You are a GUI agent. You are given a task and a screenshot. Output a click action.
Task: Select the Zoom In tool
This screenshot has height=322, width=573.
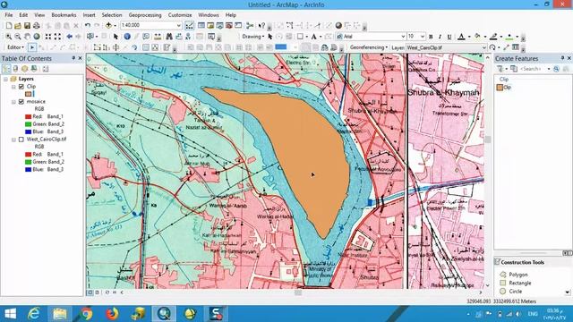[8, 37]
